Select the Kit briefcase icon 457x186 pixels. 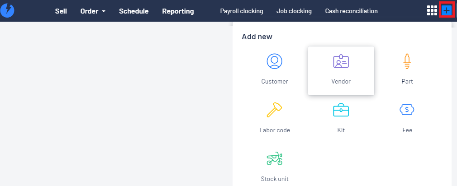point(341,110)
